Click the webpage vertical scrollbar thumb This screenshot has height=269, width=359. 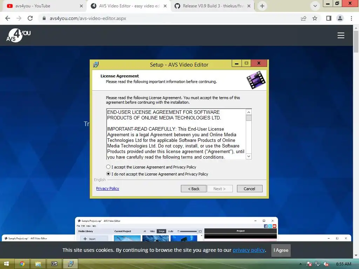[356, 42]
